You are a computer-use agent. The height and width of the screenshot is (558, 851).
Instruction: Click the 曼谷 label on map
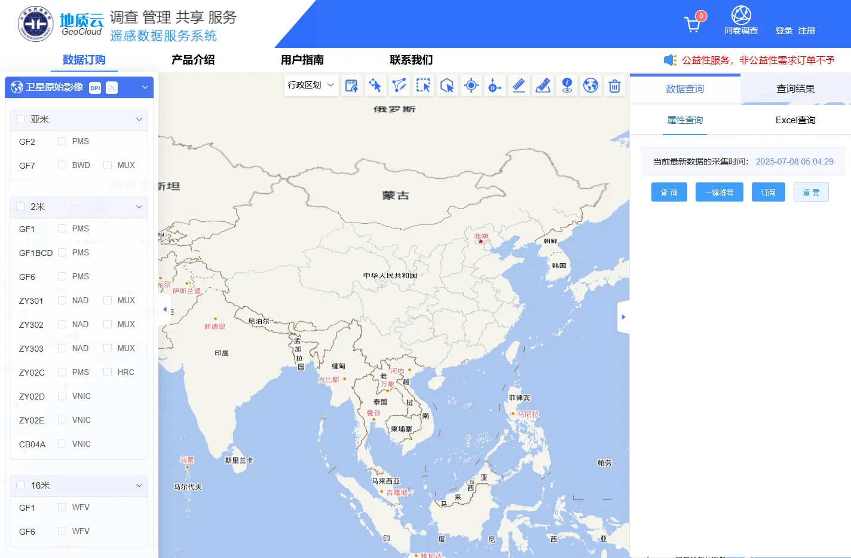(x=374, y=413)
